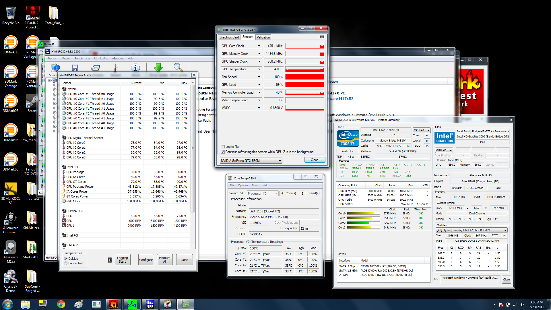This screenshot has width=551, height=310.
Task: Click the Core0 clock usage bar
Action: [x=363, y=214]
